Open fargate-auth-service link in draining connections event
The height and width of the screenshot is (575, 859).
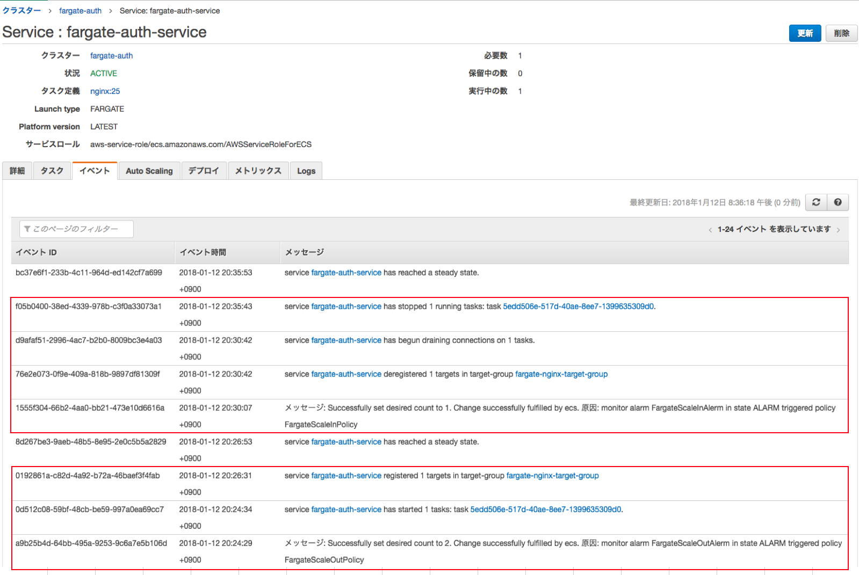pos(347,340)
